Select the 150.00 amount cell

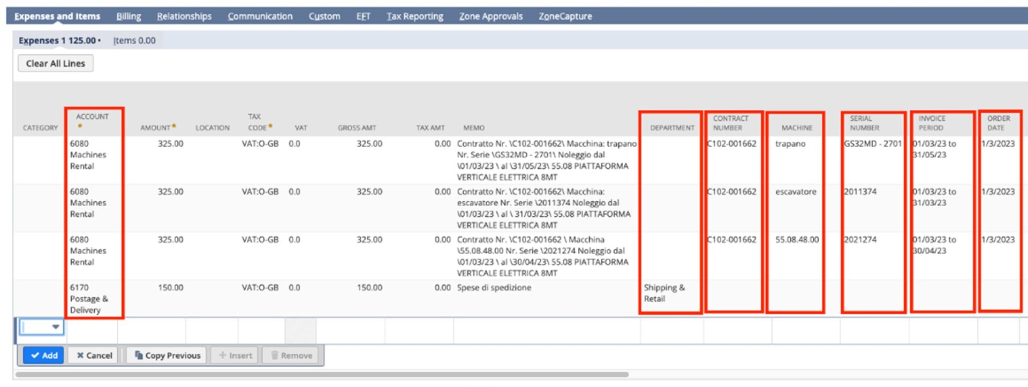[170, 287]
